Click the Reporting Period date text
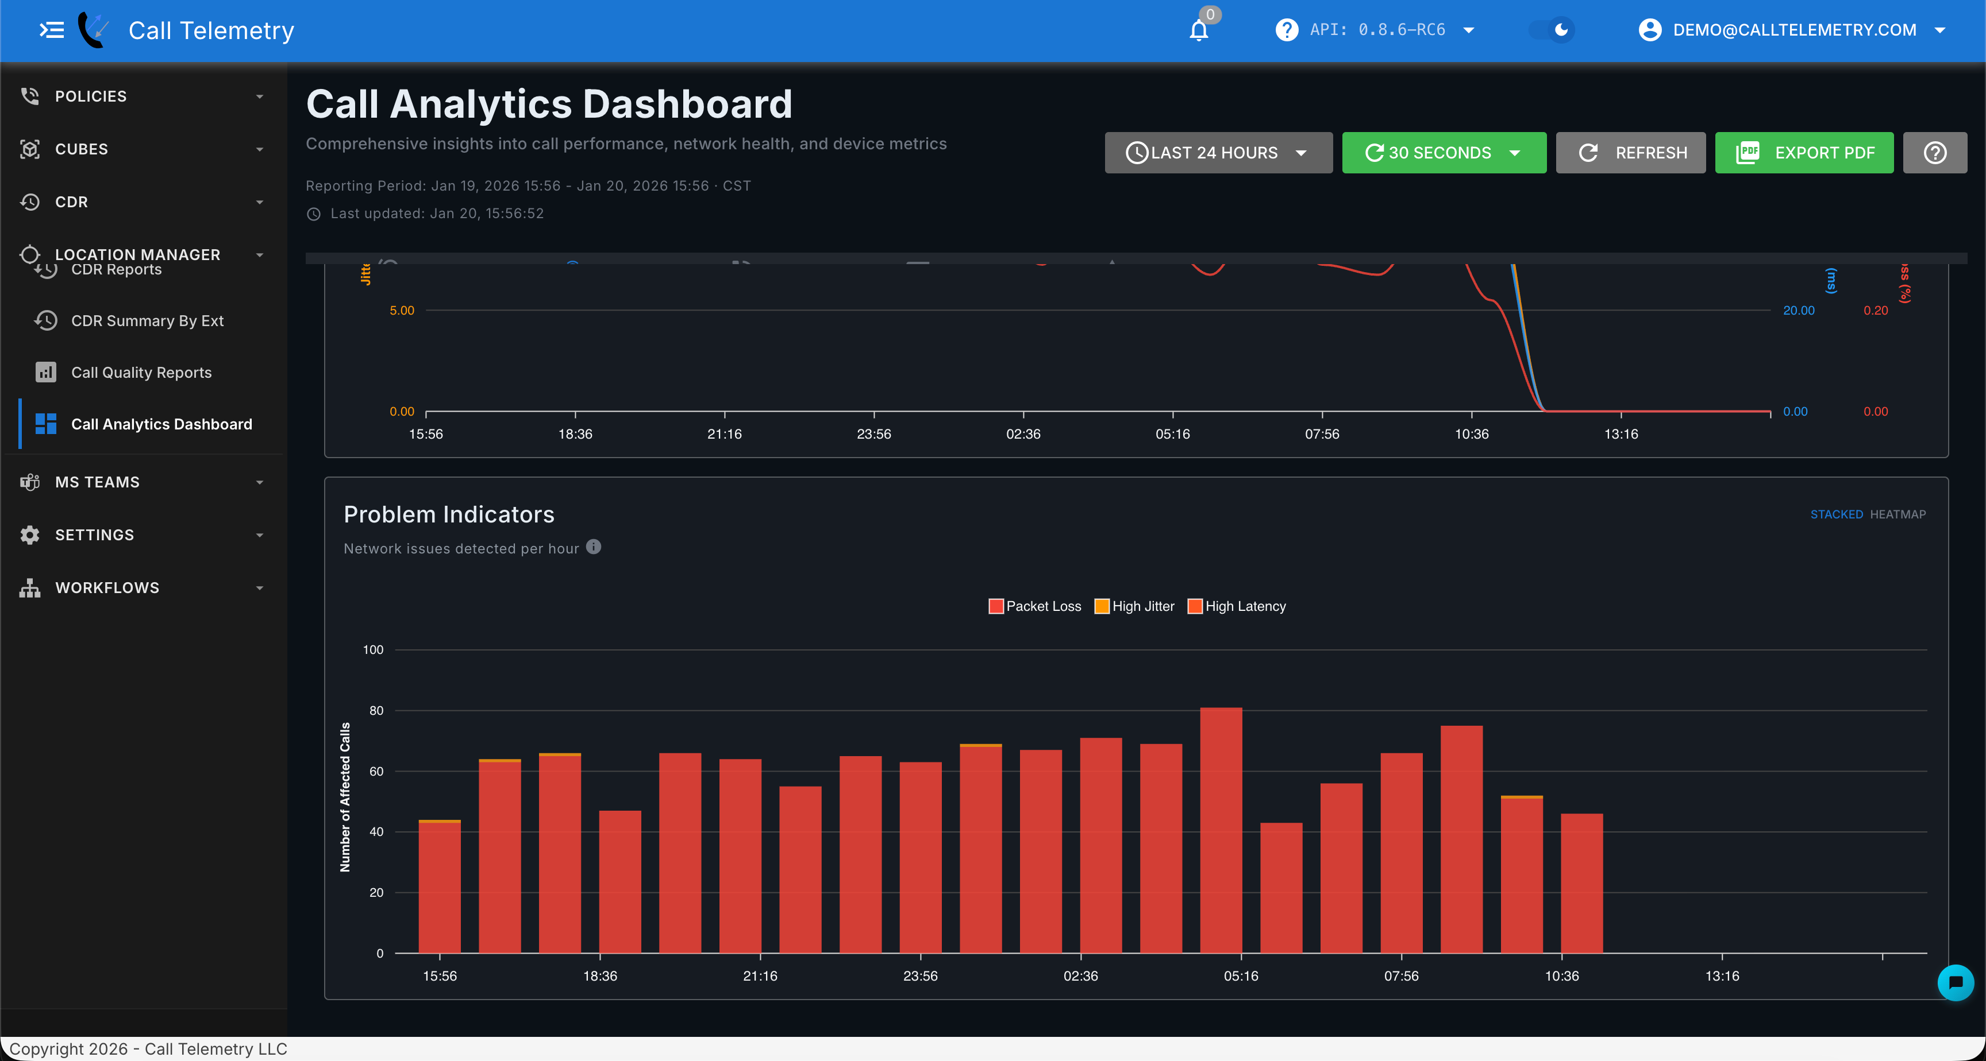The height and width of the screenshot is (1061, 1986). [x=528, y=185]
